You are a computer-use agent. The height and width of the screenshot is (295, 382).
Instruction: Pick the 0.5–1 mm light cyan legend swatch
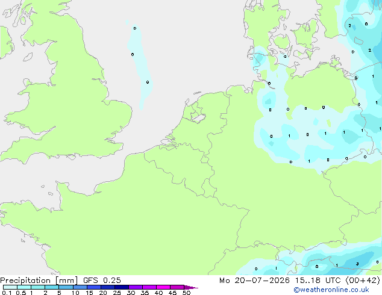point(24,287)
